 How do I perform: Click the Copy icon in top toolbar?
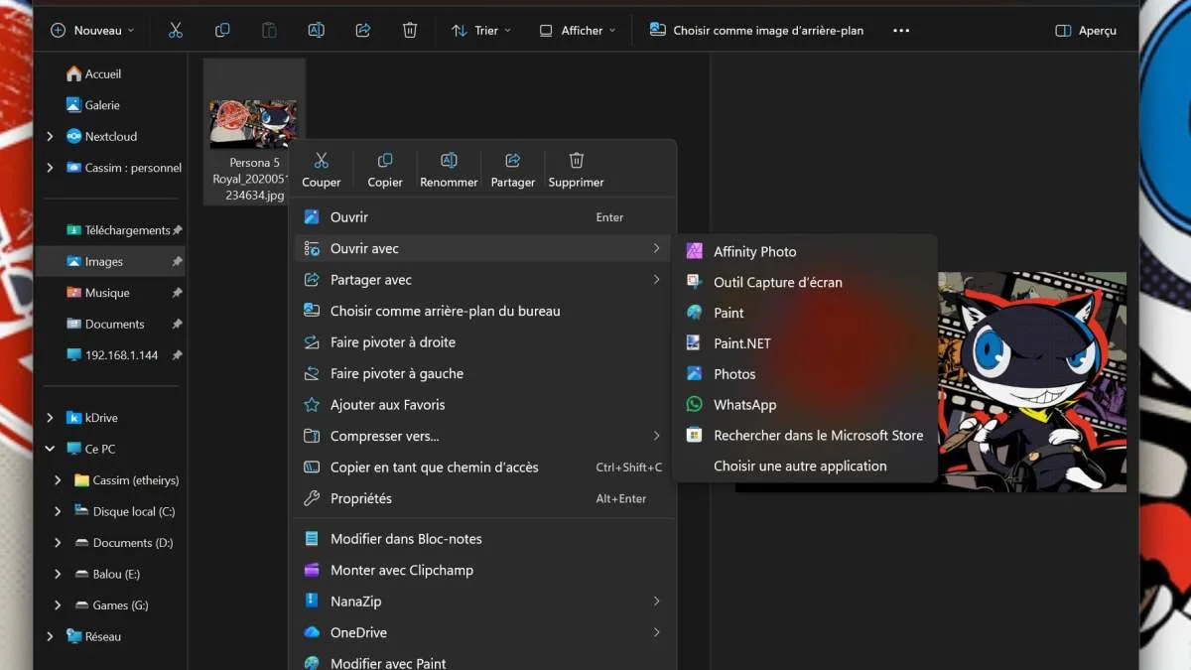click(x=222, y=31)
